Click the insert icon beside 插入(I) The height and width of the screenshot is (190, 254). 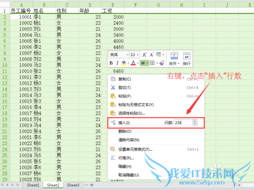pyautogui.click(x=113, y=123)
